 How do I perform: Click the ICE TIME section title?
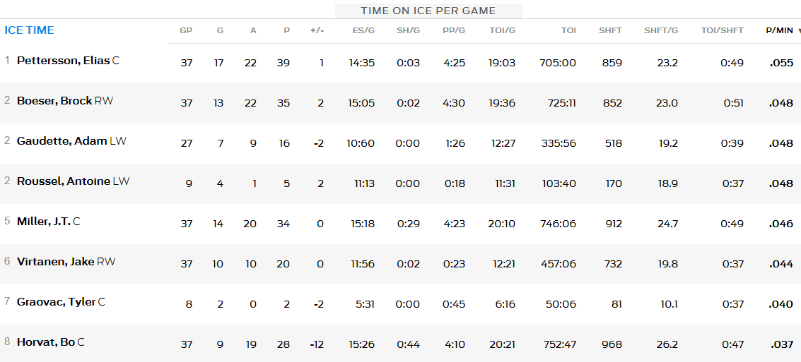[29, 30]
